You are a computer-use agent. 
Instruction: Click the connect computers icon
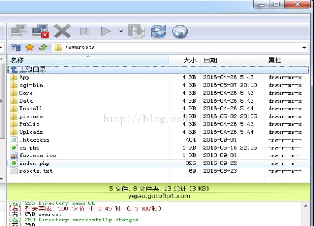19,31
